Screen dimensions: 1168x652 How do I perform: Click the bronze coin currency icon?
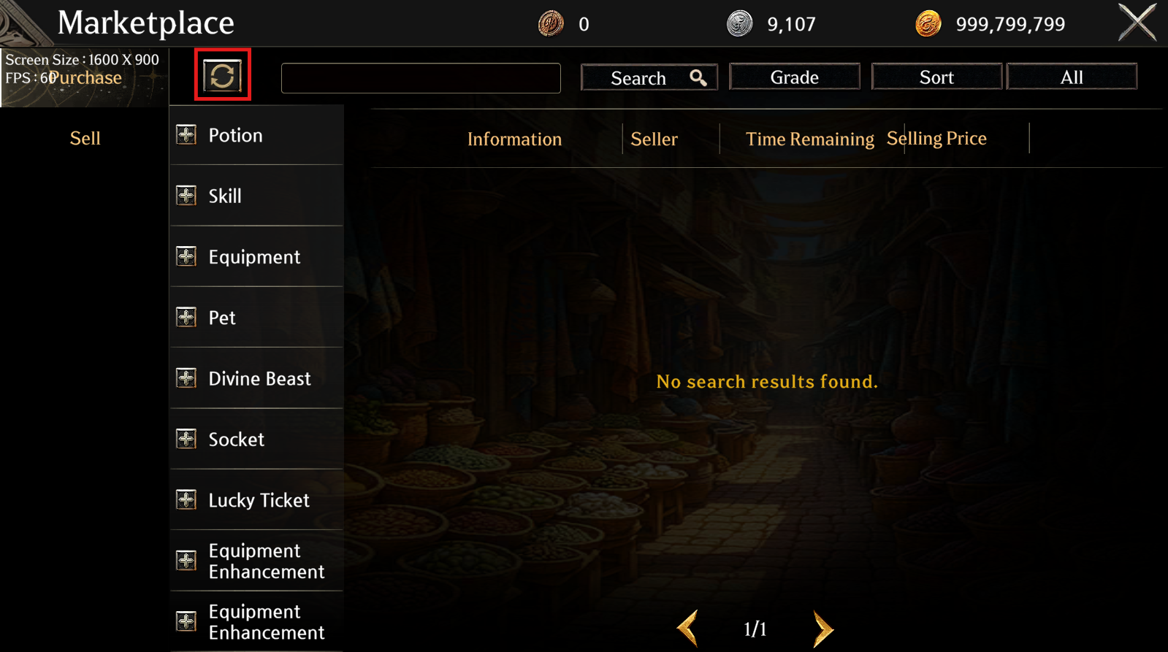click(x=551, y=24)
